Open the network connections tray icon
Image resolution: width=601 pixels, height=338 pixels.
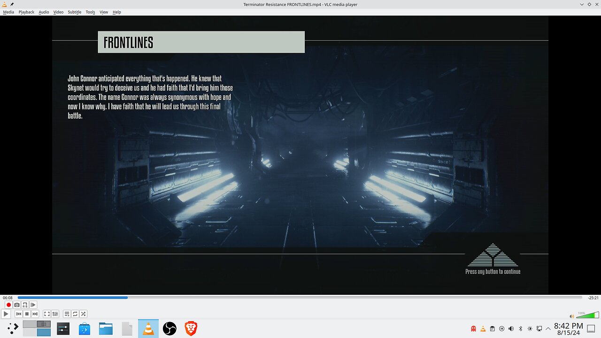pos(539,329)
